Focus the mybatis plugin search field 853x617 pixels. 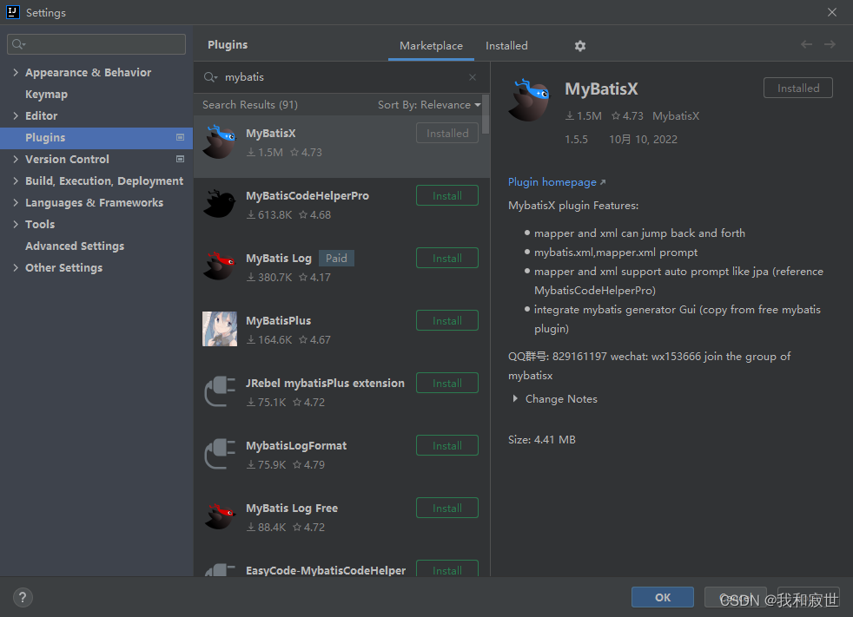point(343,77)
